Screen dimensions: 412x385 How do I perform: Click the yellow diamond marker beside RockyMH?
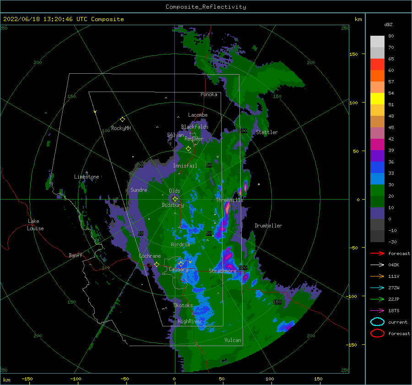[x=122, y=119]
